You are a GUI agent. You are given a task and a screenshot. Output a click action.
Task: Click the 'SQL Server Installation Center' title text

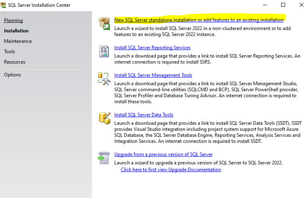pos(39,5)
